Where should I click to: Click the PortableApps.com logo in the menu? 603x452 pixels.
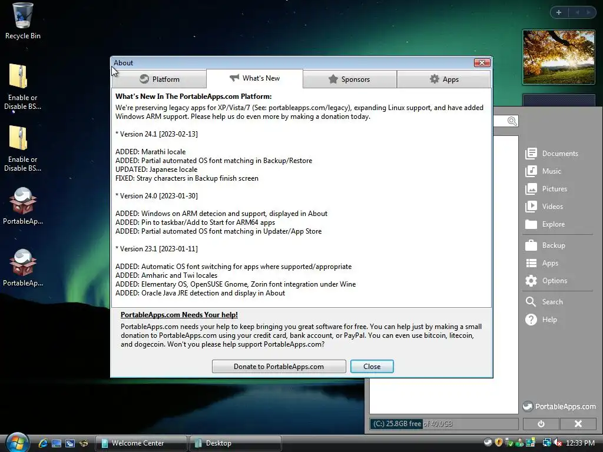click(559, 406)
